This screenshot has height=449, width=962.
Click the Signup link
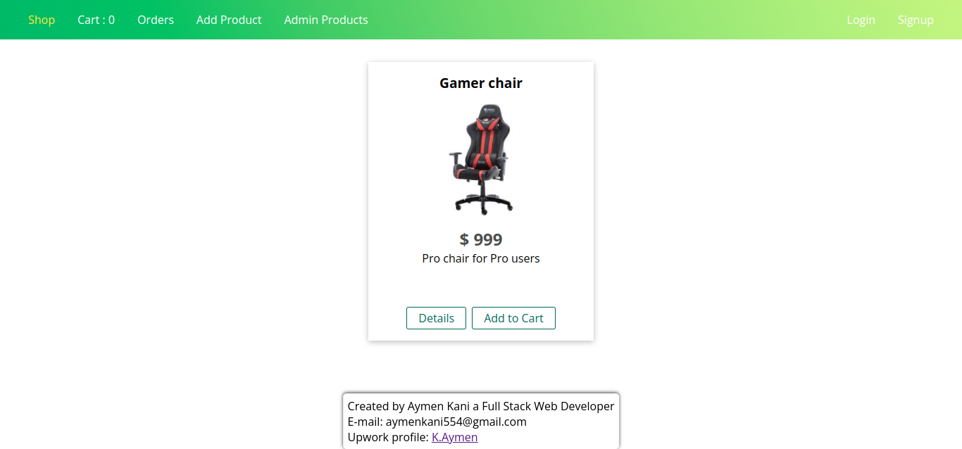[916, 20]
